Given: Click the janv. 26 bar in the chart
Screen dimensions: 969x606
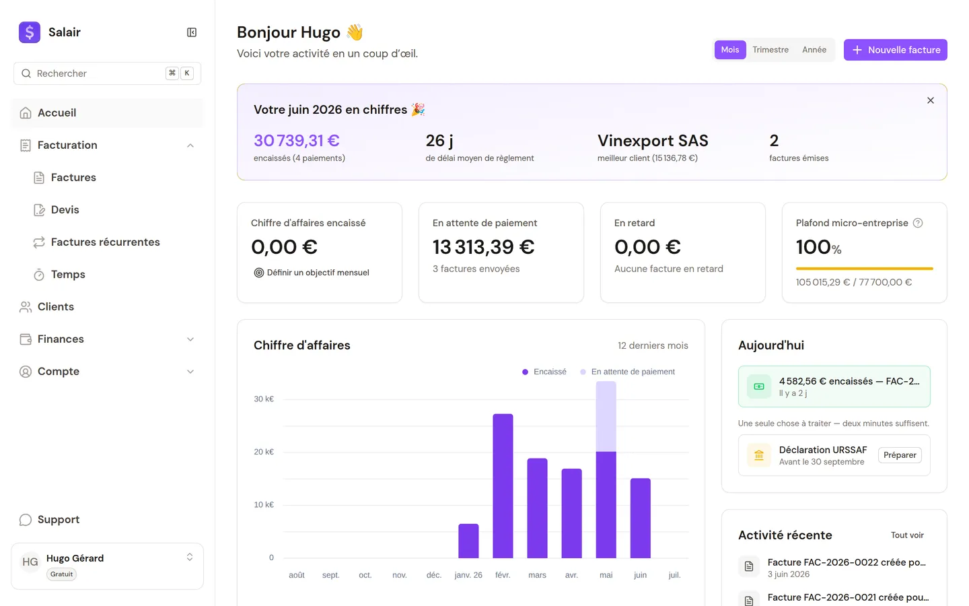Looking at the screenshot, I should point(468,541).
